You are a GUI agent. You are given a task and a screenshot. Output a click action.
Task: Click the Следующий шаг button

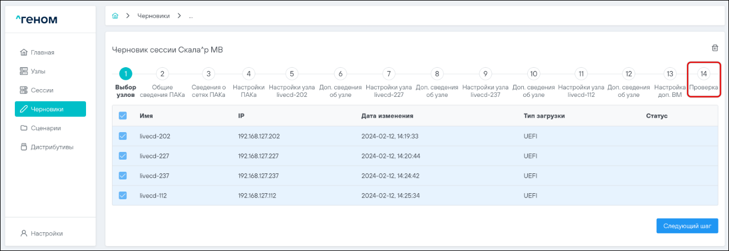(x=687, y=226)
